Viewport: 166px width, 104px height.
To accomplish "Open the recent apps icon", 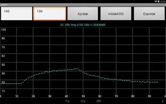I will point(99,101).
